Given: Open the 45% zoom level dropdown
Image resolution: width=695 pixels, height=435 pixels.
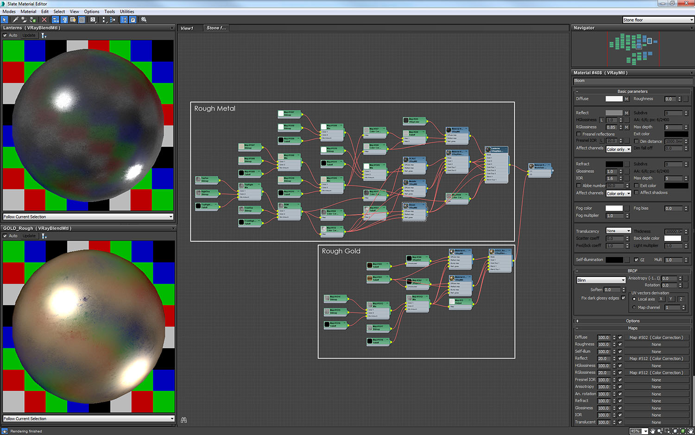Looking at the screenshot, I should click(x=645, y=431).
